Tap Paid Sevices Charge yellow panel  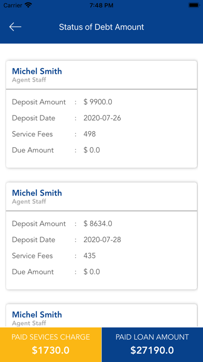click(x=51, y=344)
